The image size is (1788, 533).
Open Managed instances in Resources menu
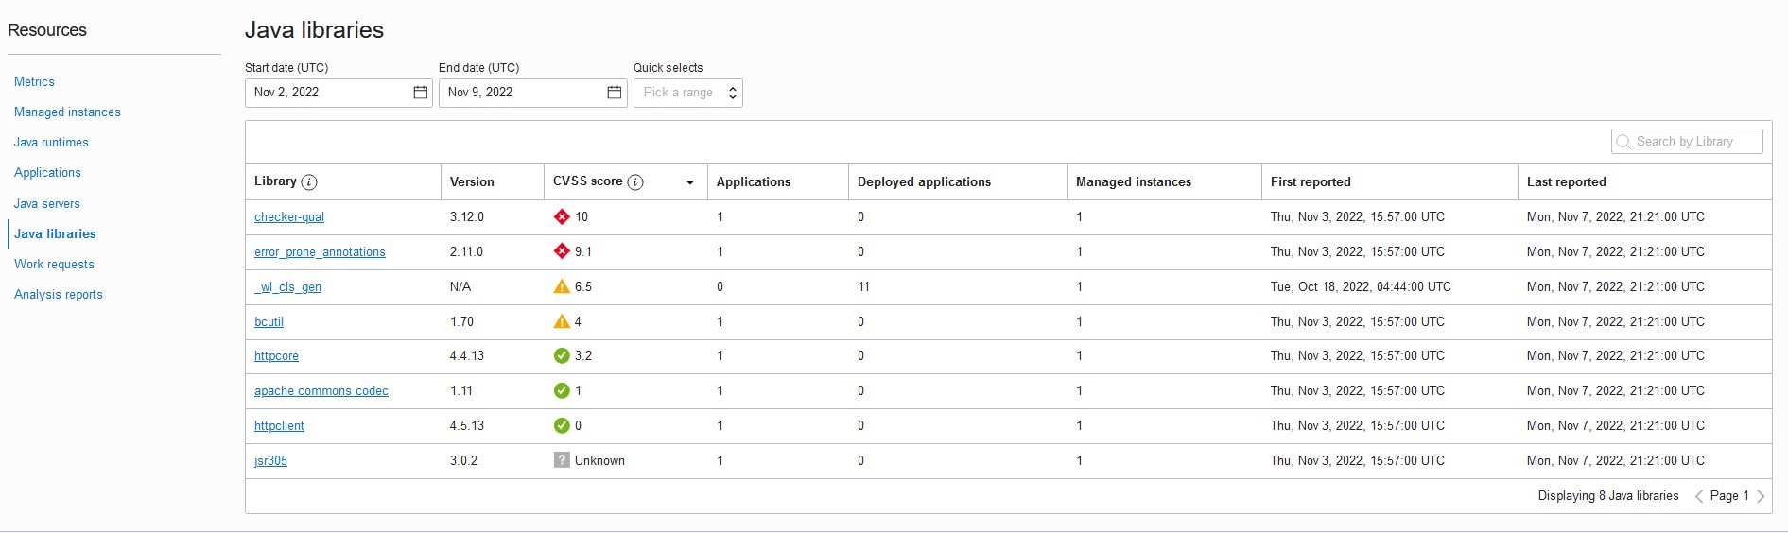click(x=67, y=112)
